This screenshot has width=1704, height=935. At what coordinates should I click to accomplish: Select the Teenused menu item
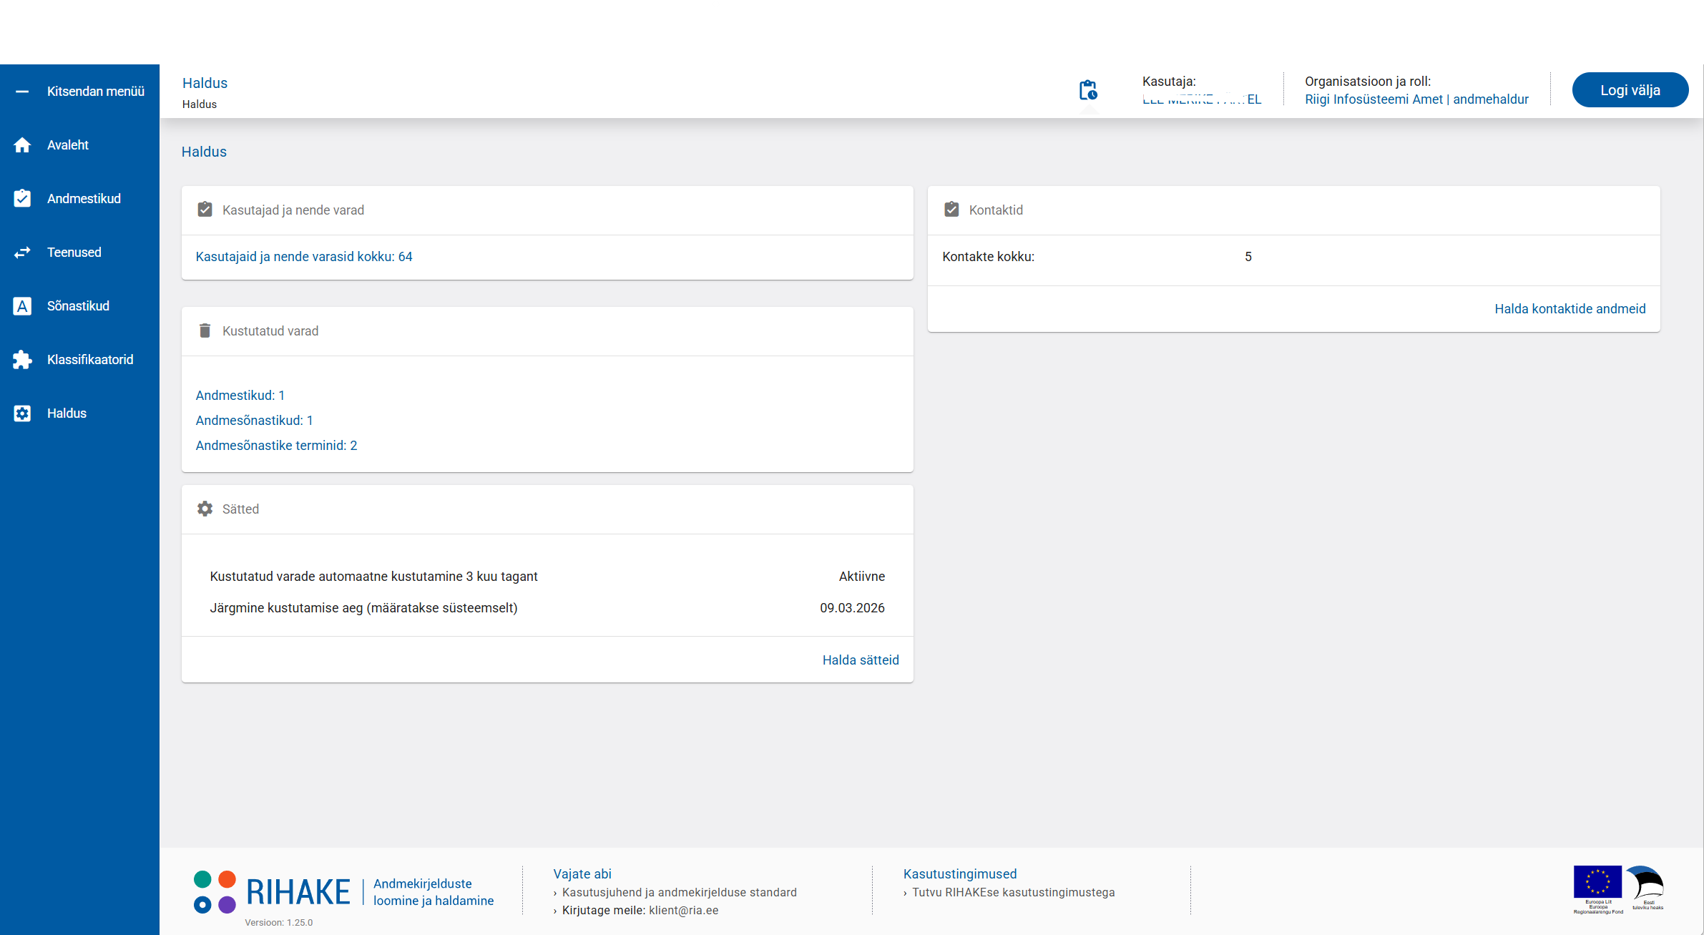[x=74, y=253]
